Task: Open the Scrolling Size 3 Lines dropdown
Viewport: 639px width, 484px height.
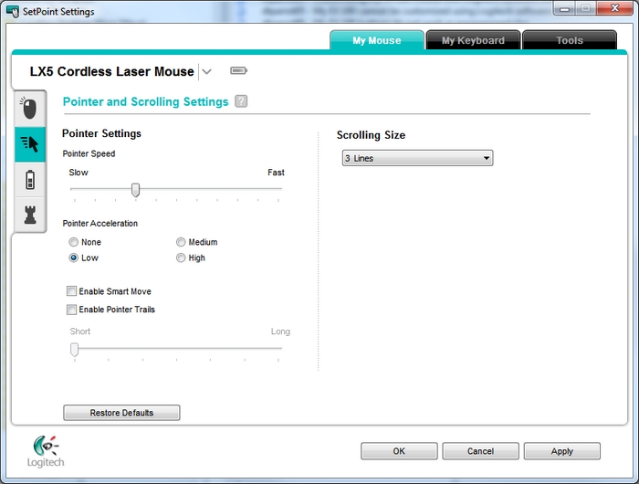Action: (x=418, y=158)
